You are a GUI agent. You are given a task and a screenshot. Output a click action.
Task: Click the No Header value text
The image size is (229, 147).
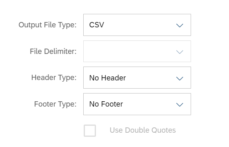tap(107, 78)
